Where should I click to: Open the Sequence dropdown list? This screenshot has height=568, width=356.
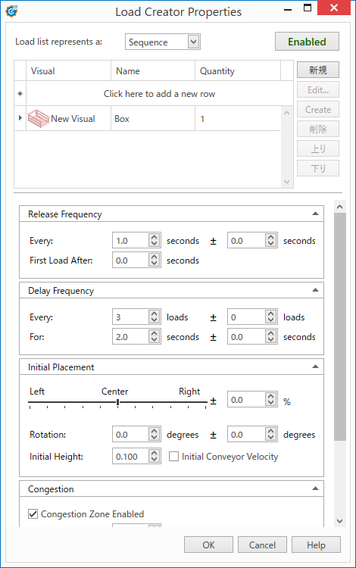pyautogui.click(x=194, y=42)
